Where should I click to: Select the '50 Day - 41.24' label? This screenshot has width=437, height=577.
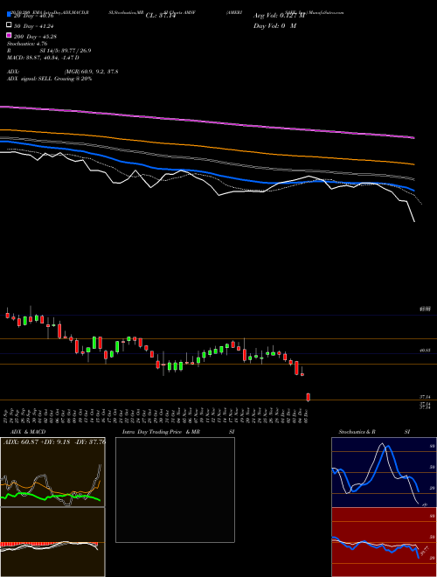tap(34, 25)
